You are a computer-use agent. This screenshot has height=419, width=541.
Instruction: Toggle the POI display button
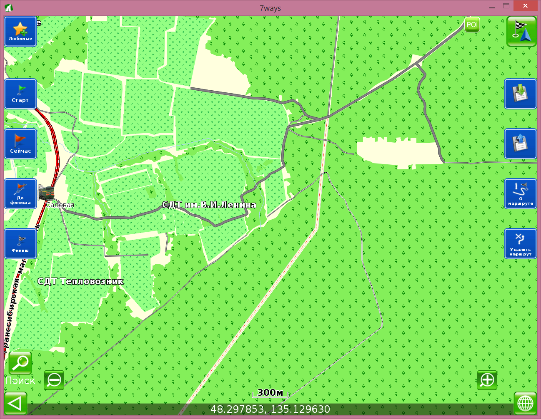[x=472, y=25]
